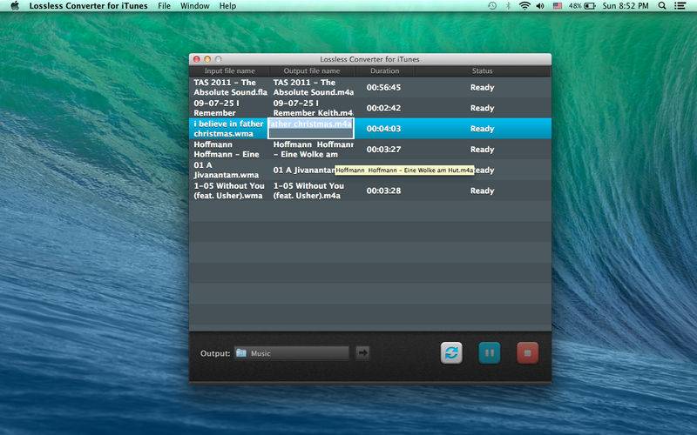Click the 01 A Jivanantam output file name

tap(304, 170)
